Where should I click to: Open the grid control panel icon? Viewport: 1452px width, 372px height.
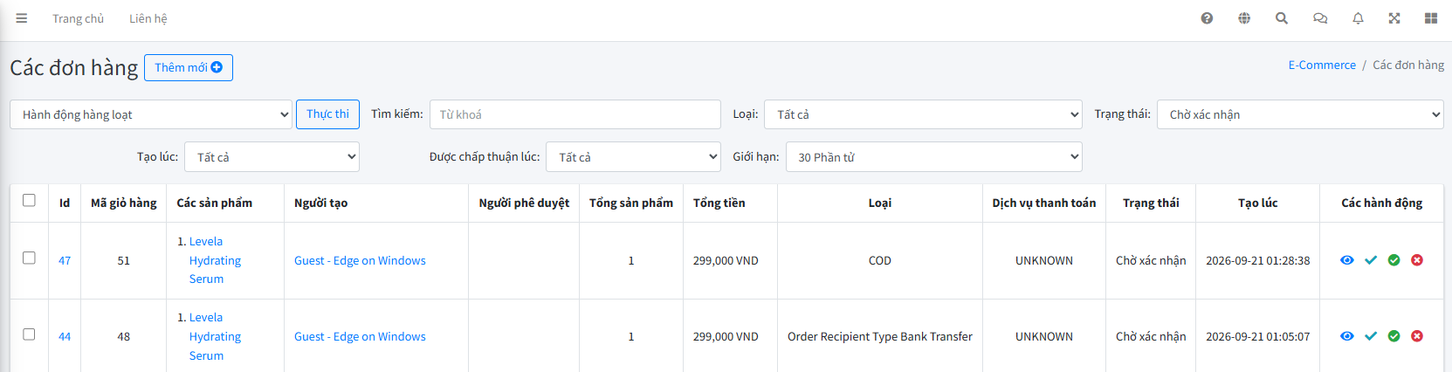pyautogui.click(x=1431, y=18)
